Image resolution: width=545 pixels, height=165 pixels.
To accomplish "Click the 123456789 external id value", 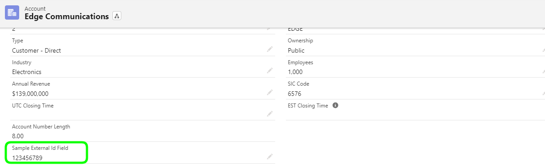I will click(x=27, y=157).
